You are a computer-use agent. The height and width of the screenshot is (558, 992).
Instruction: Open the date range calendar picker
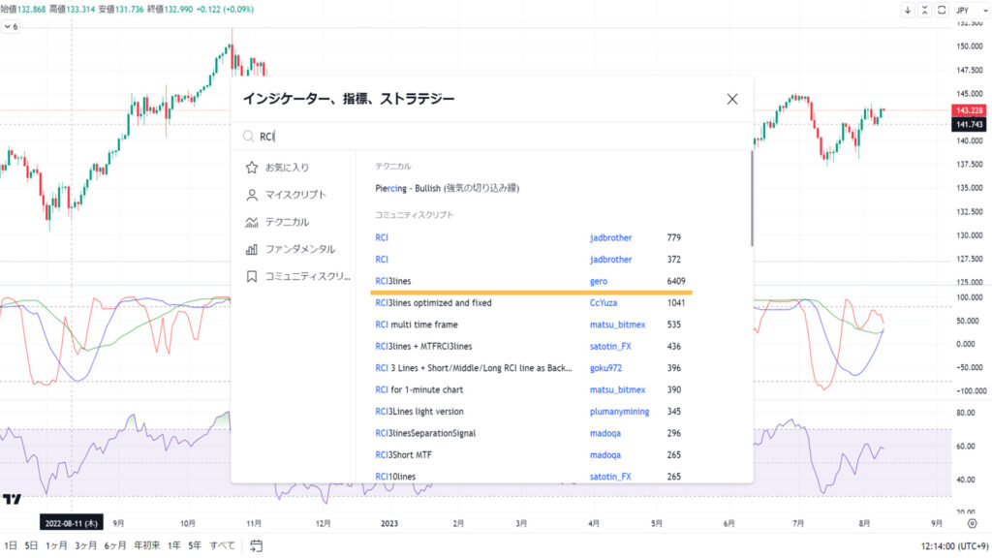255,545
